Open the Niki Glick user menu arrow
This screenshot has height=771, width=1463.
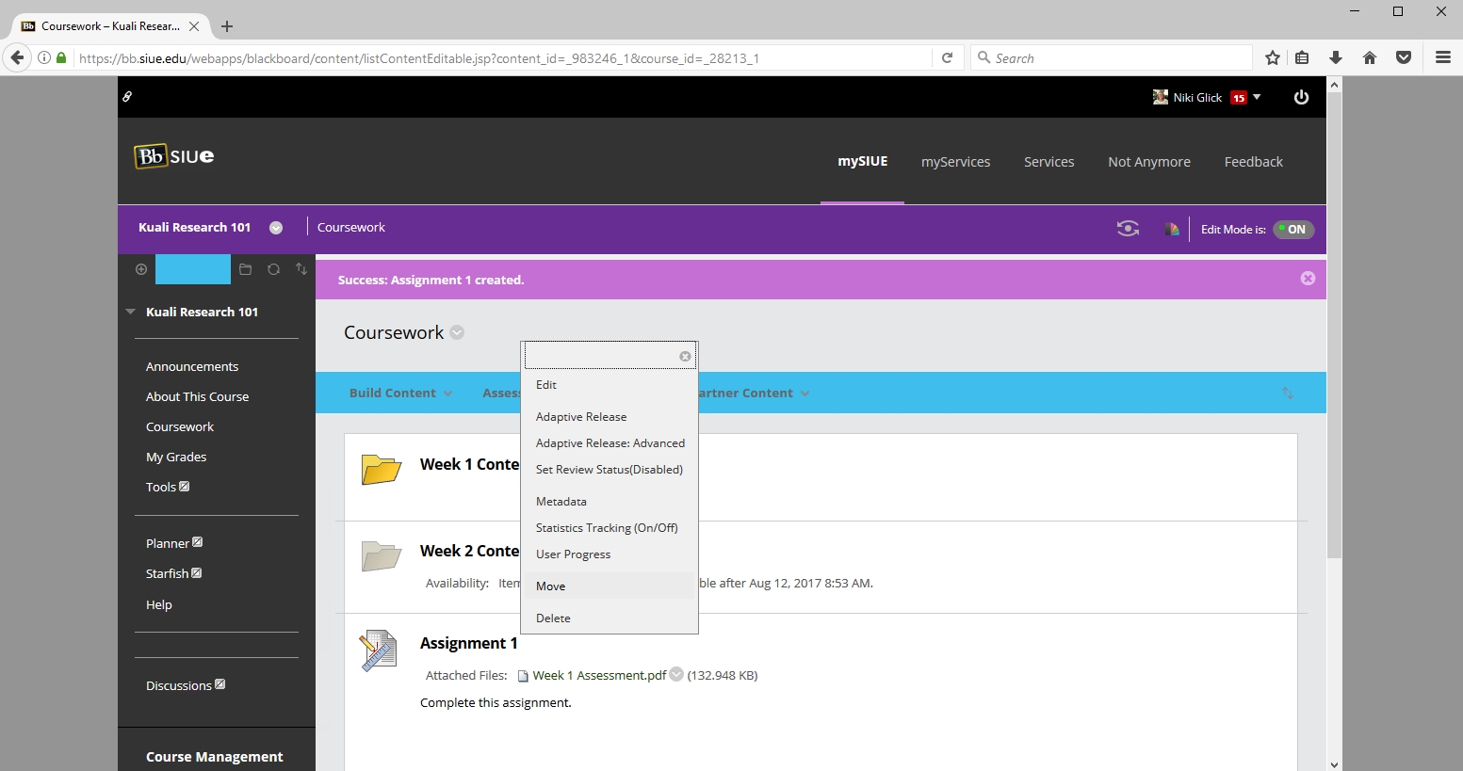coord(1257,97)
